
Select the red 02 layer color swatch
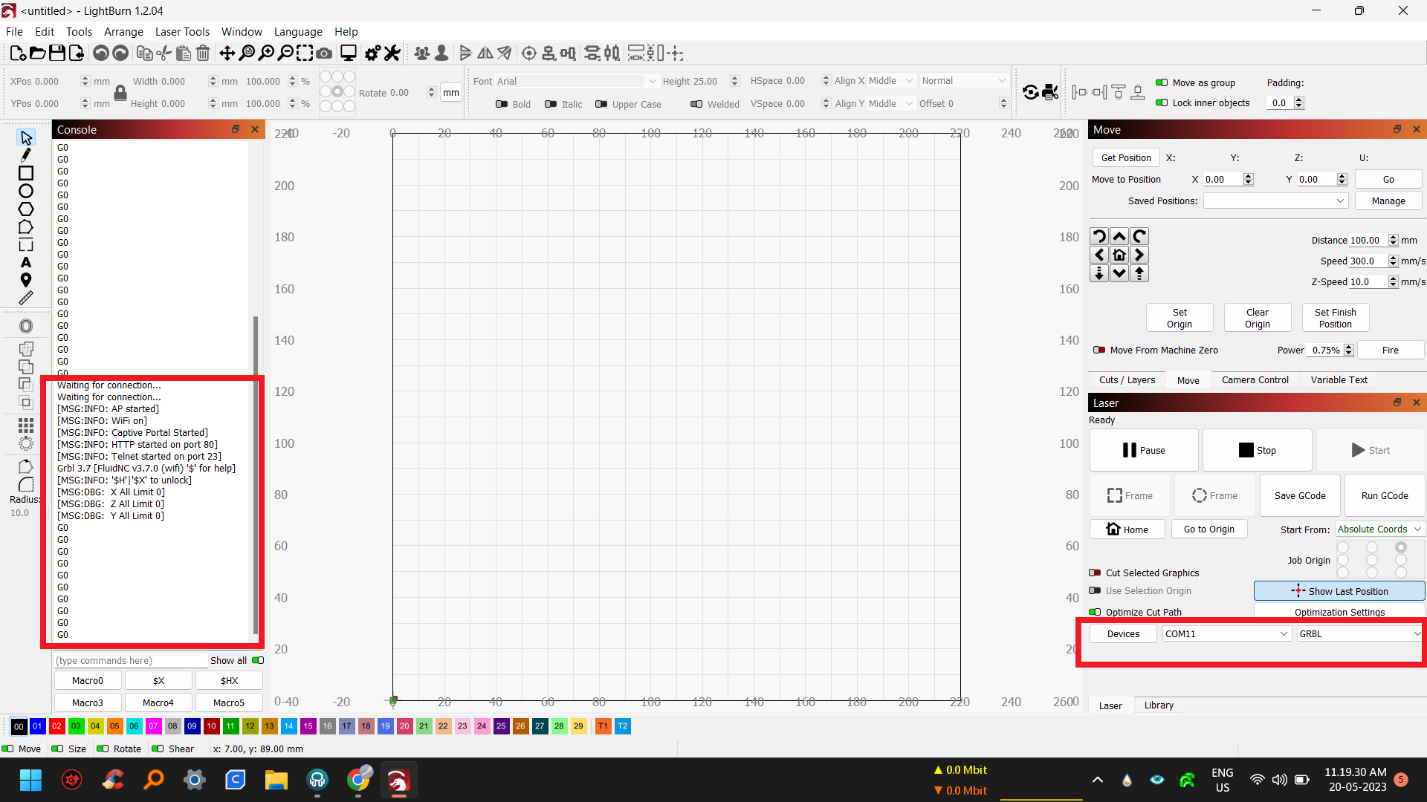pos(56,726)
